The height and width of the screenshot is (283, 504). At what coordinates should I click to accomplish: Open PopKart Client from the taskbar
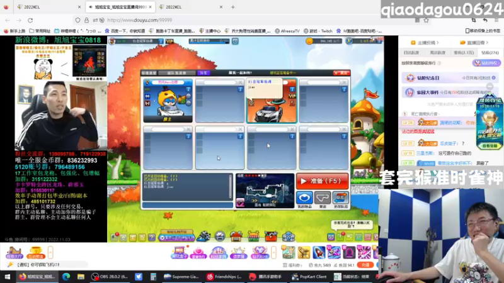309,277
